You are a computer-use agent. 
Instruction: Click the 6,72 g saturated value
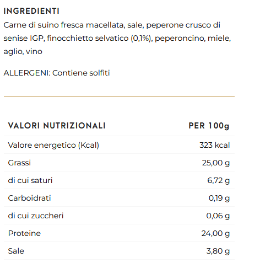(x=218, y=181)
